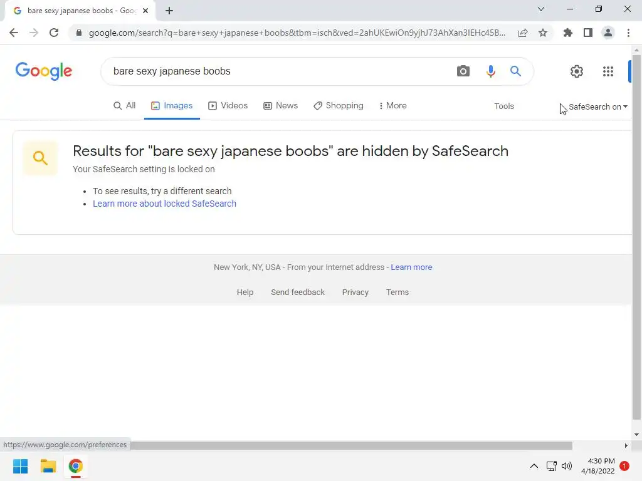Screen dimensions: 642x481
Task: Open the Privacy footer link
Action: coord(355,292)
